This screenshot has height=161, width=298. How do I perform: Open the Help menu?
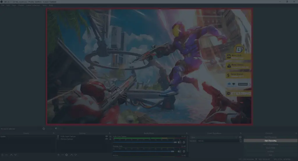tap(51, 5)
